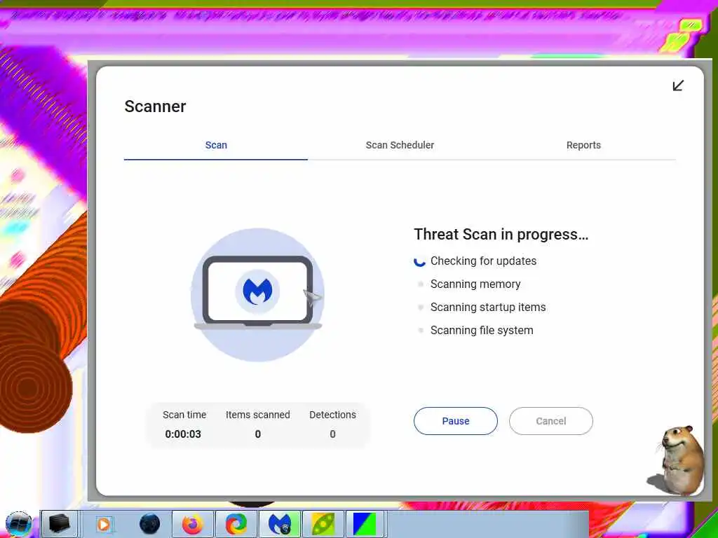Open the Reports tab
Image resolution: width=718 pixels, height=538 pixels.
(583, 145)
